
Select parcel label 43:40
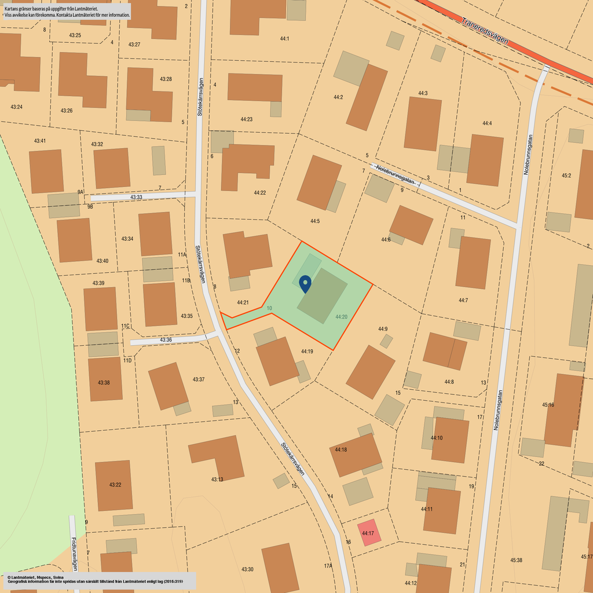click(102, 261)
